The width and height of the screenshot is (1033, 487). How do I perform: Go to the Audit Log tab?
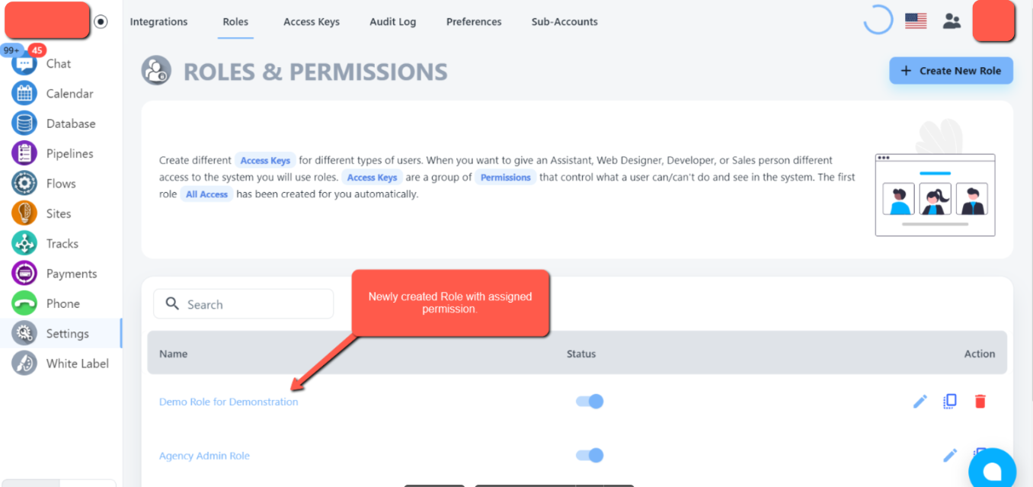click(x=393, y=22)
